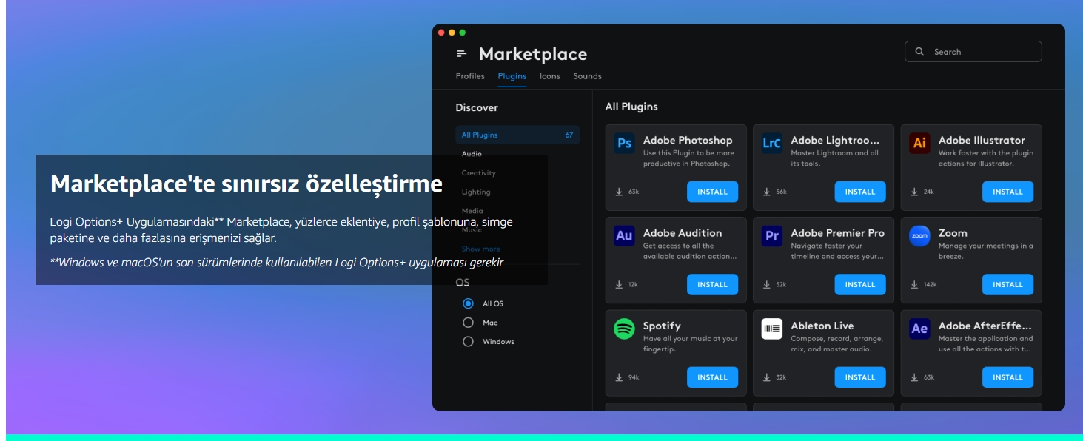Click the Pr Premiere Pro plugin icon
This screenshot has width=1083, height=441.
[x=772, y=236]
